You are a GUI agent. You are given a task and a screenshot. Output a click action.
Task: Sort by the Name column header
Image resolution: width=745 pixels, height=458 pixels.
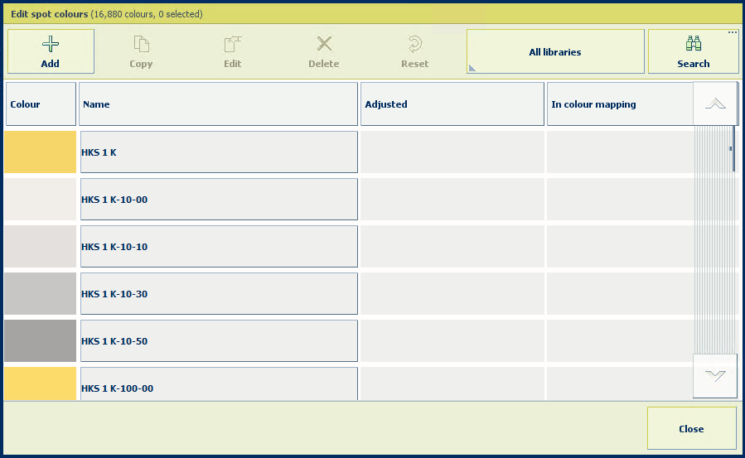pos(218,104)
